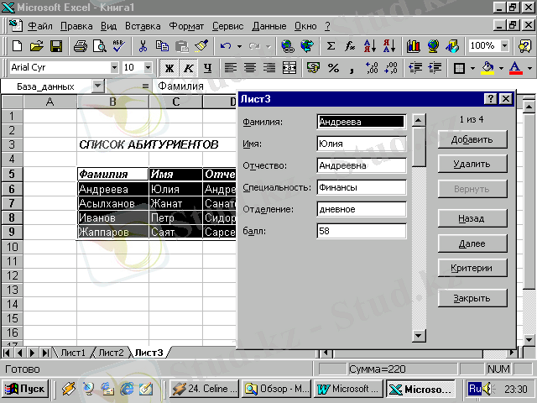This screenshot has height=403, width=537.
Task: Open the Данные menu
Action: (268, 26)
